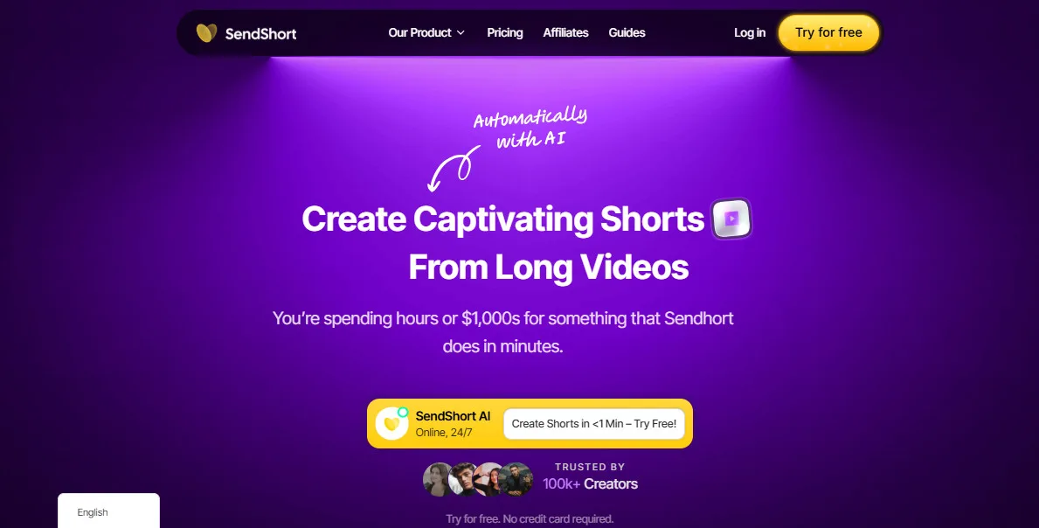Click the Log in link
This screenshot has width=1039, height=528.
click(x=750, y=32)
